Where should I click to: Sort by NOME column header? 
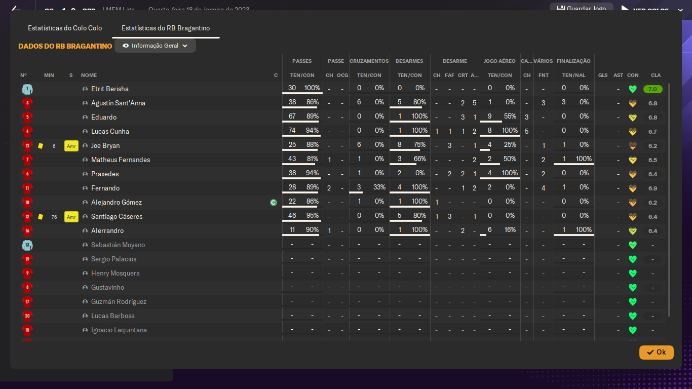point(89,75)
